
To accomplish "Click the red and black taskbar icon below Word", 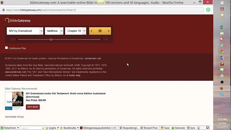I will (222, 64).
